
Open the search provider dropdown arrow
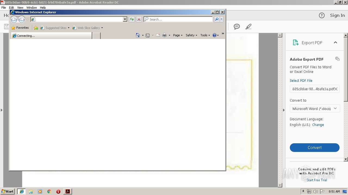coord(222,19)
